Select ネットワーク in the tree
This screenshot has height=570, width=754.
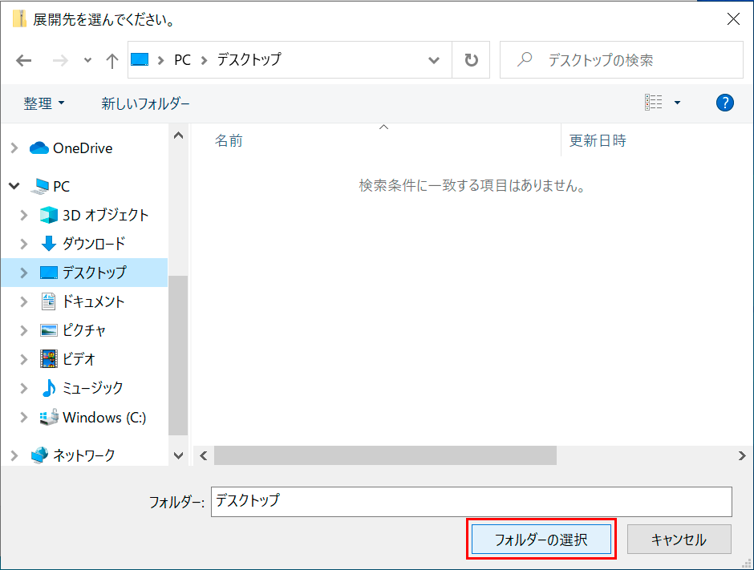pos(84,455)
